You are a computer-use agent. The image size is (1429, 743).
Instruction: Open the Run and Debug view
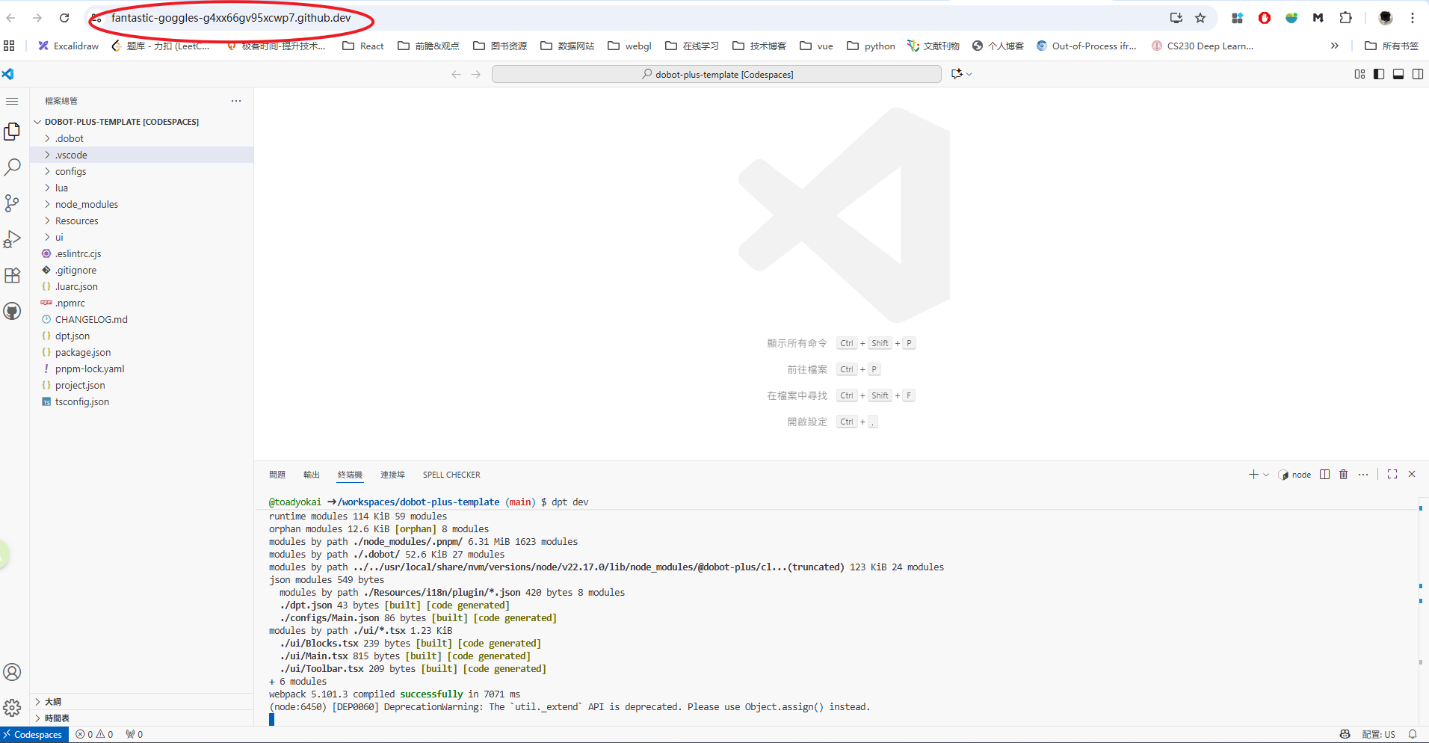click(x=13, y=239)
